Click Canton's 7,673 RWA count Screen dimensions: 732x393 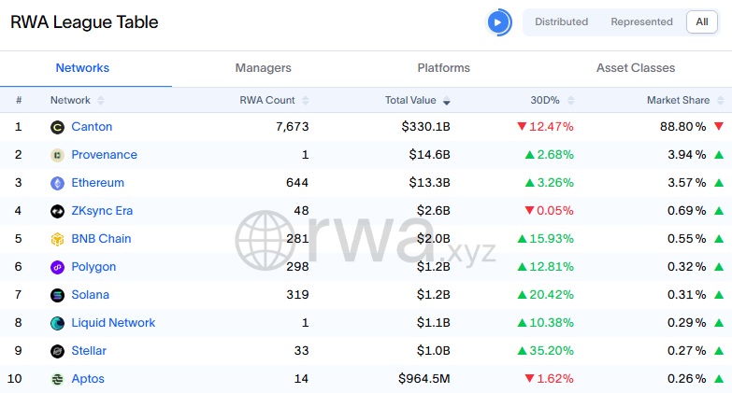click(293, 127)
